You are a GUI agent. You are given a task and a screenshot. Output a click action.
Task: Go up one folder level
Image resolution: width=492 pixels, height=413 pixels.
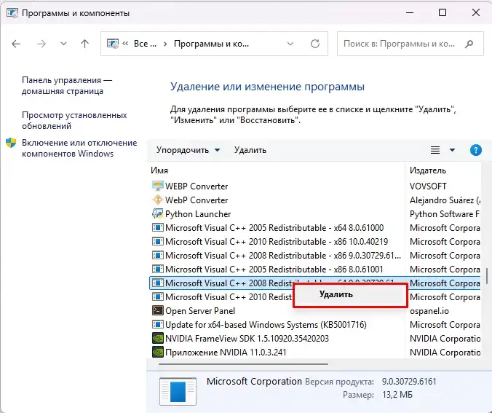coord(84,44)
